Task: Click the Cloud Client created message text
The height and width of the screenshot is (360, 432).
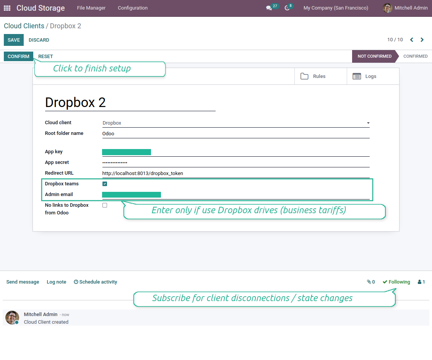Action: (x=46, y=322)
